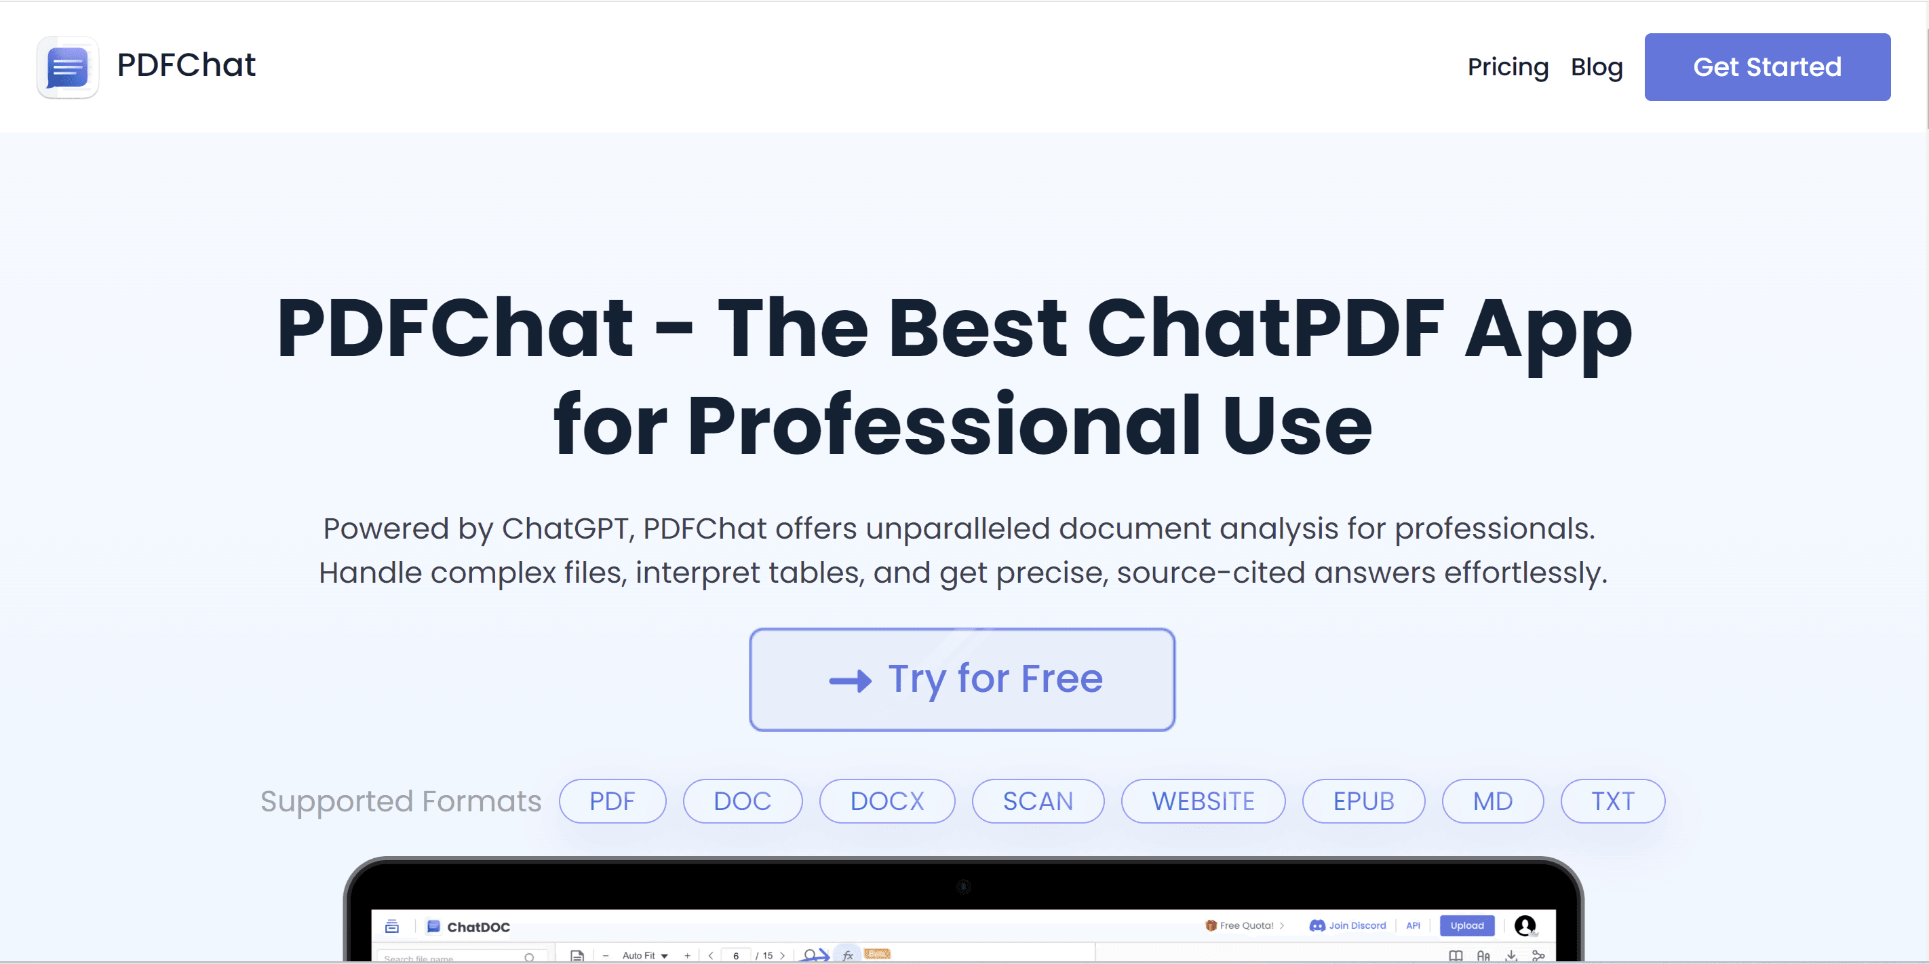Open the Blog page
This screenshot has width=1929, height=964.
point(1597,66)
